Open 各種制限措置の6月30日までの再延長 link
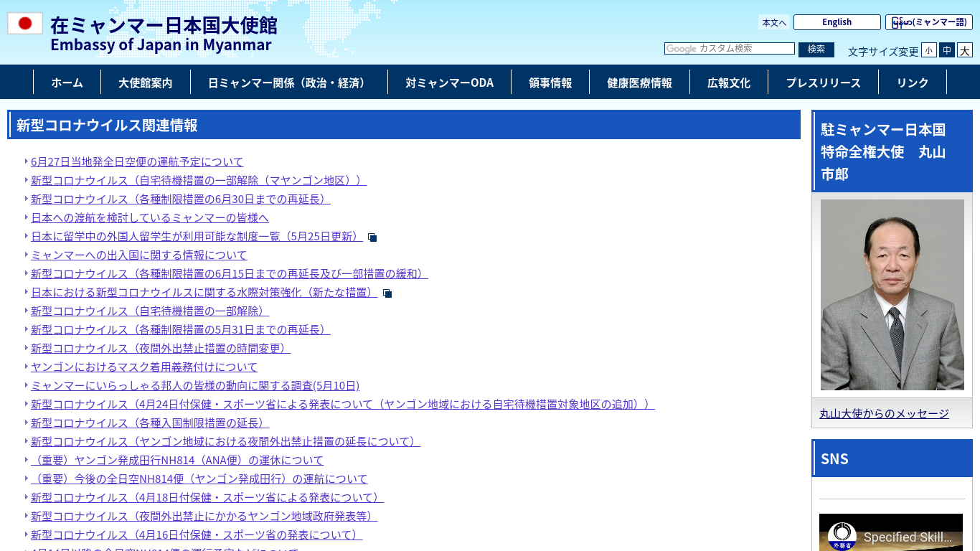980x551 pixels. (x=181, y=199)
